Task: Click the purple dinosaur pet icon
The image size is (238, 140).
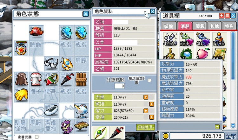Action: tap(67, 126)
